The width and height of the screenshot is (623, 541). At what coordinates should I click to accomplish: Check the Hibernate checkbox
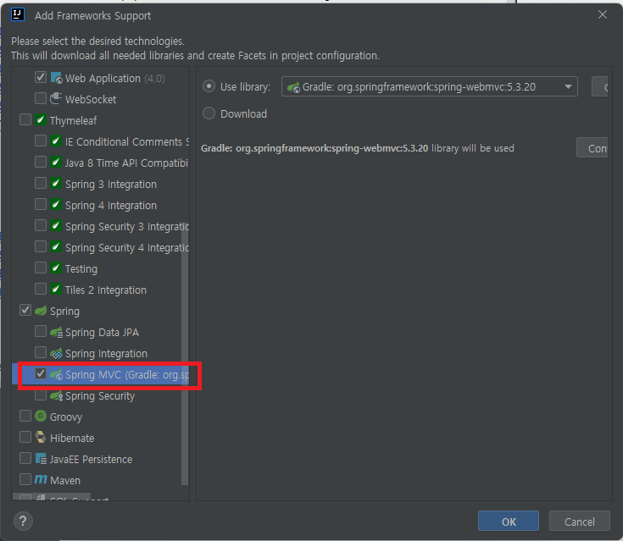click(25, 437)
